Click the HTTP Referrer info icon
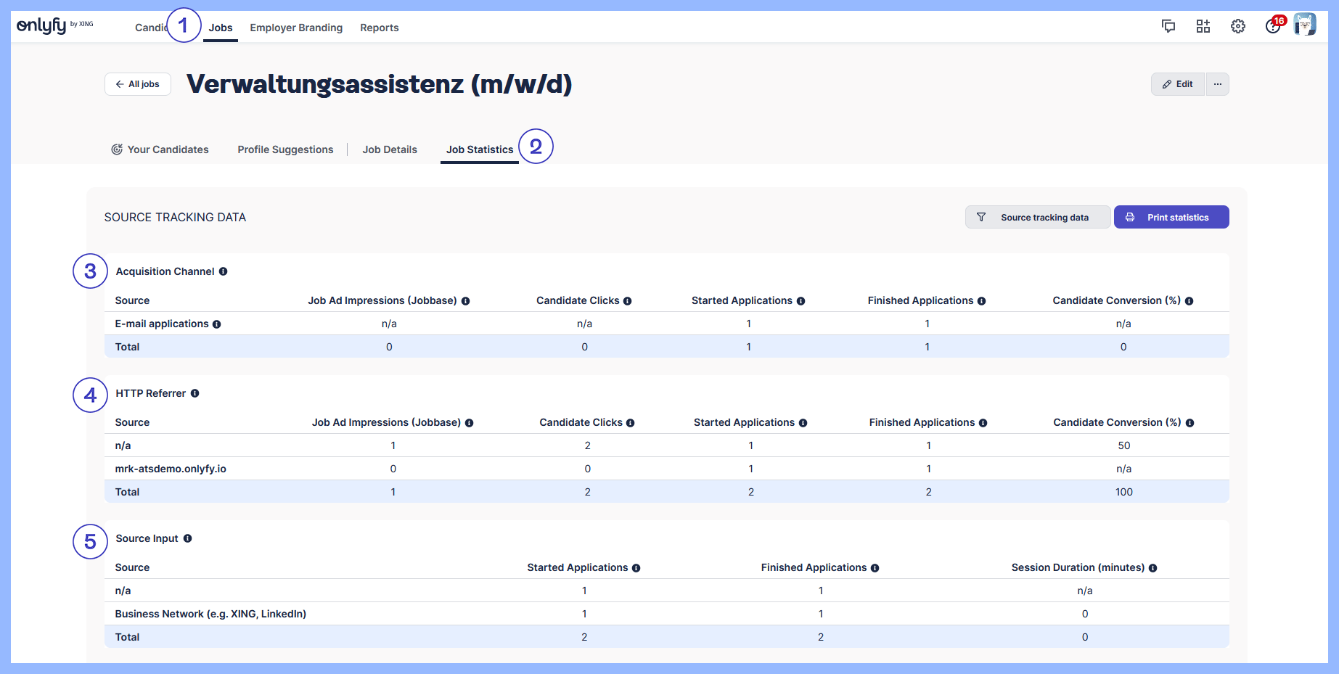The height and width of the screenshot is (674, 1339). [194, 393]
